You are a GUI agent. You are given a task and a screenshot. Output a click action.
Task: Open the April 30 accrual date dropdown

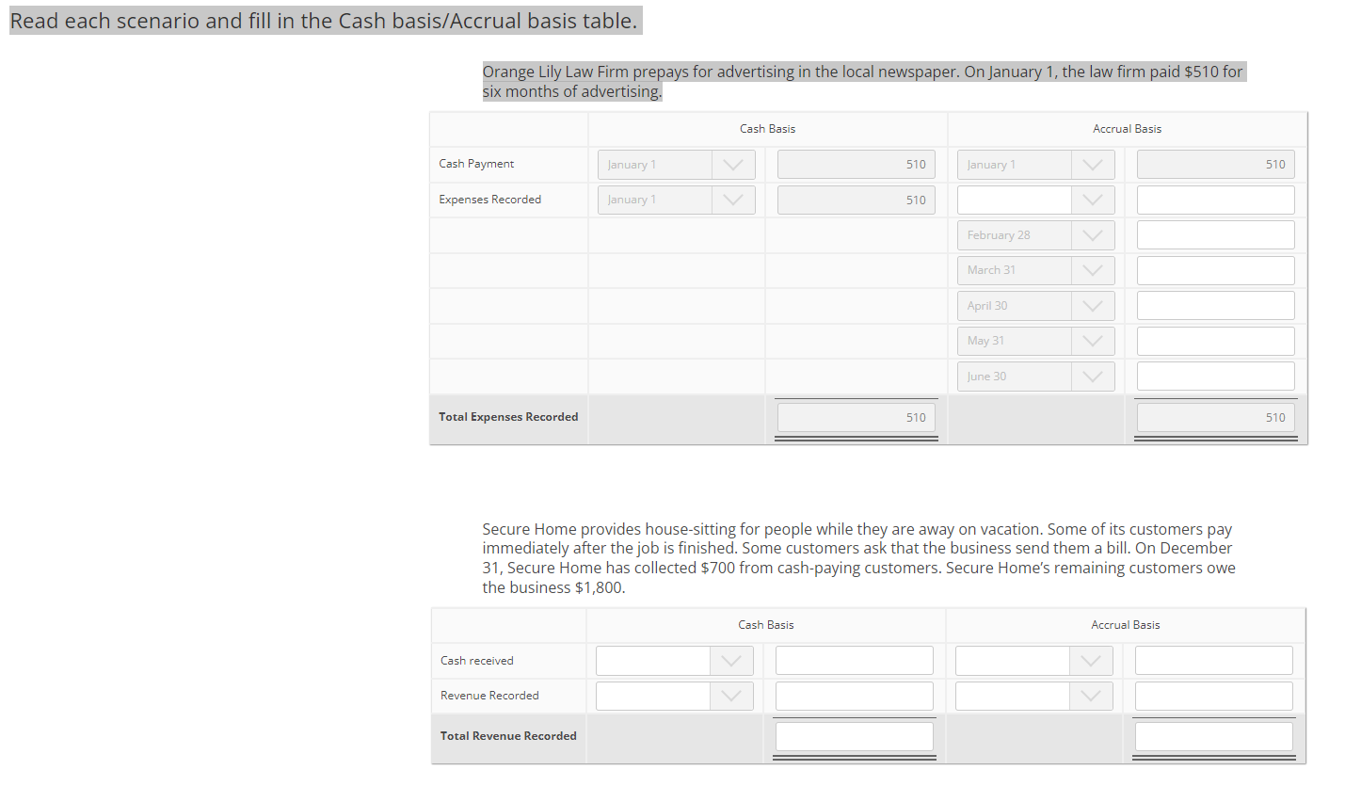tap(1093, 305)
